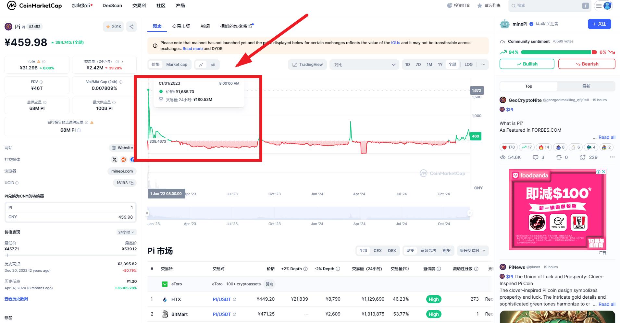Image resolution: width=620 pixels, height=323 pixels.
Task: Switch to the 交易市场 tab
Action: click(181, 26)
